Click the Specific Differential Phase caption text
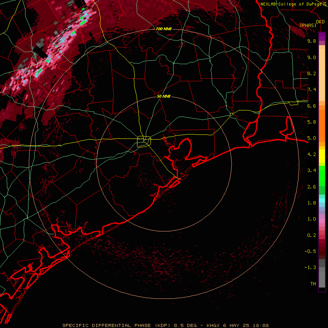The width and height of the screenshot is (328, 328). click(165, 325)
